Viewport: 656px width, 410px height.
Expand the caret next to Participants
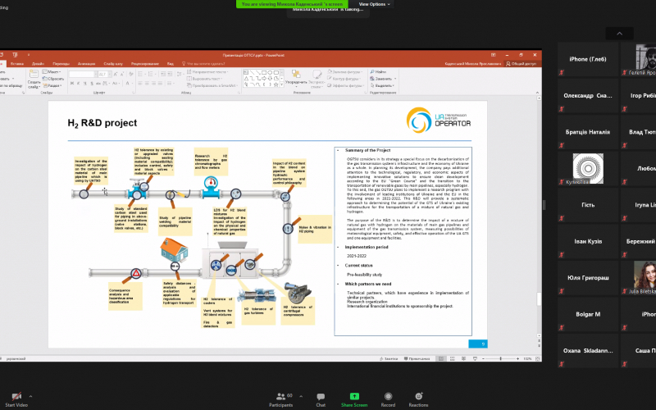click(301, 396)
